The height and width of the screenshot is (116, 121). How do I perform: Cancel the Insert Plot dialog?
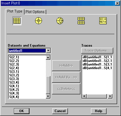[x=60, y=111]
